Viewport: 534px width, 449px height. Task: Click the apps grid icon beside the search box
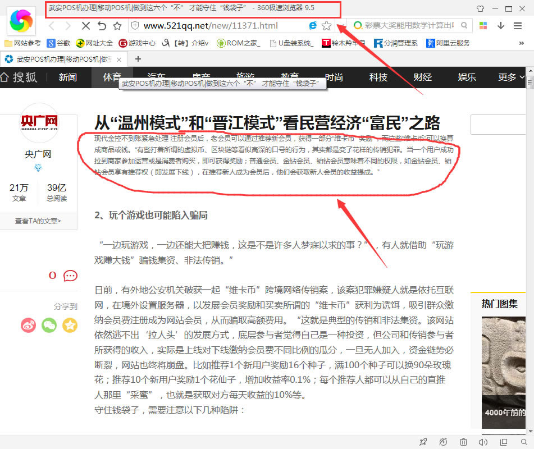pyautogui.click(x=483, y=25)
